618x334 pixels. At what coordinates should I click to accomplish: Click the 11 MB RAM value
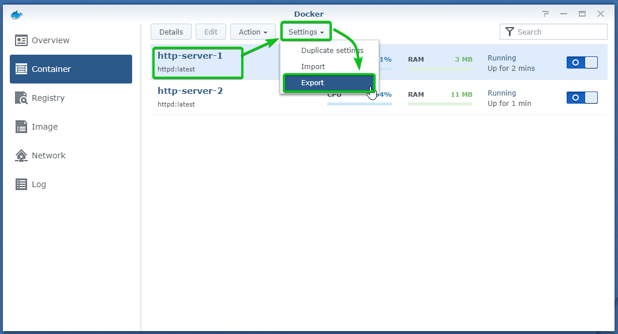(462, 94)
